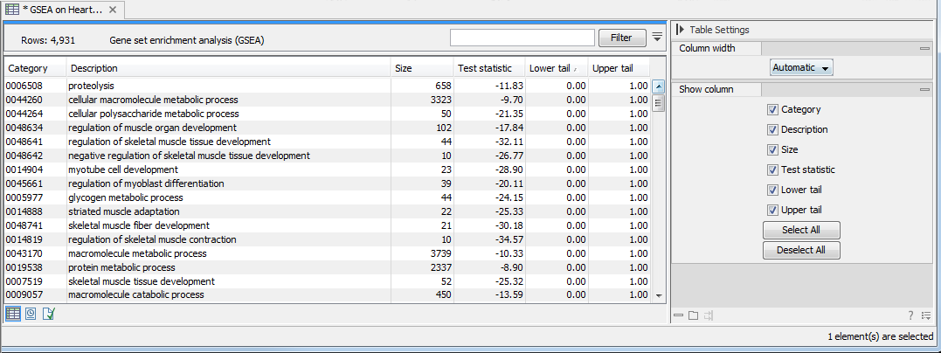Viewport: 941px width, 353px height.
Task: Click the Deselect All button
Action: [x=801, y=250]
